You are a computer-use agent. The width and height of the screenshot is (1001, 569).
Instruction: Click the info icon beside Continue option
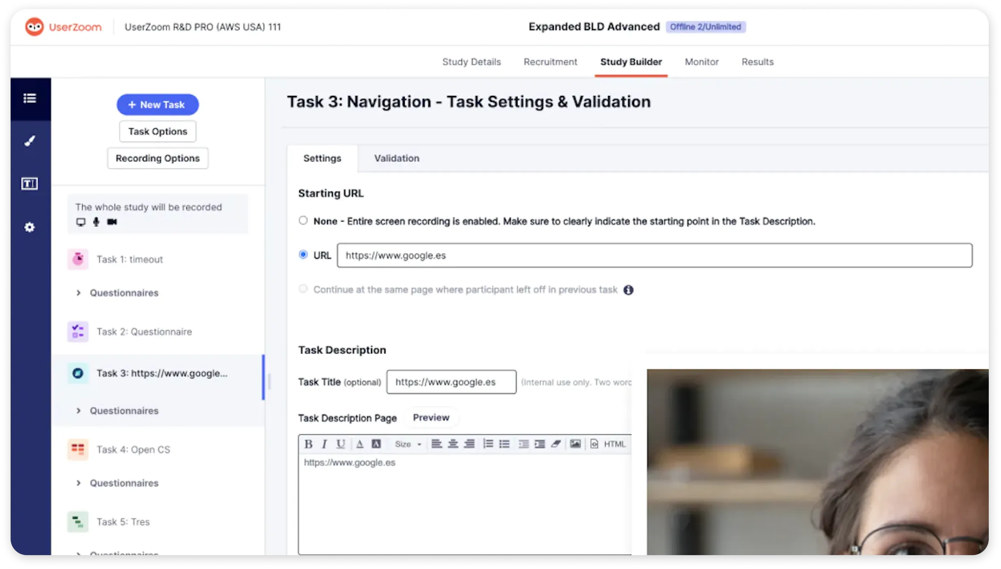pos(628,290)
